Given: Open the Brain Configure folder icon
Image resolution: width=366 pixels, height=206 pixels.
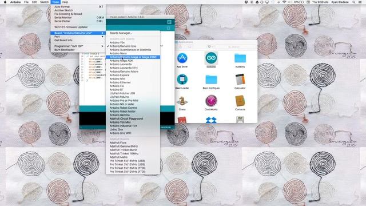Looking at the screenshot, I should (x=211, y=80).
